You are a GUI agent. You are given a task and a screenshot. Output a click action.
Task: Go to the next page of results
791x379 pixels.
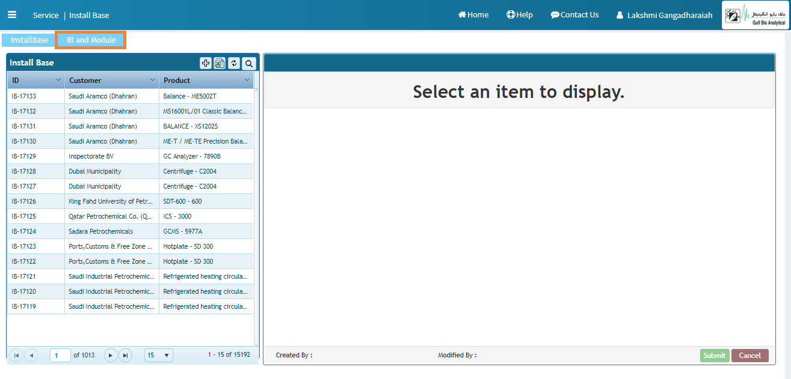pos(111,356)
